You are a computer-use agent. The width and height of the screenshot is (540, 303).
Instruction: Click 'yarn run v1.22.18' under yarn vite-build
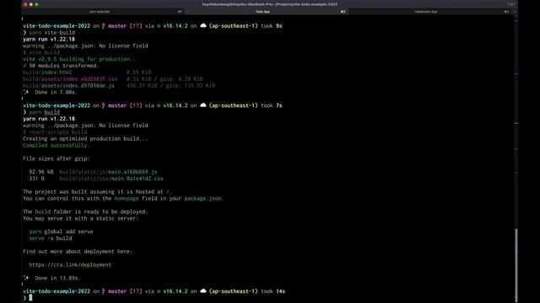(x=49, y=40)
